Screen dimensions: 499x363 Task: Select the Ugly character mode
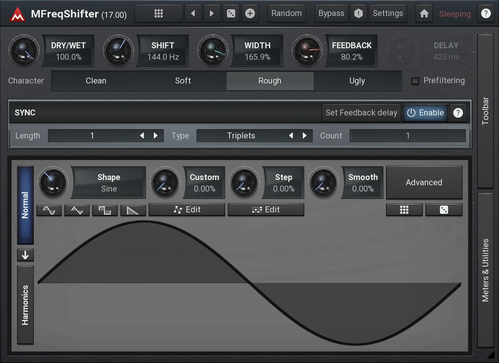pos(357,81)
